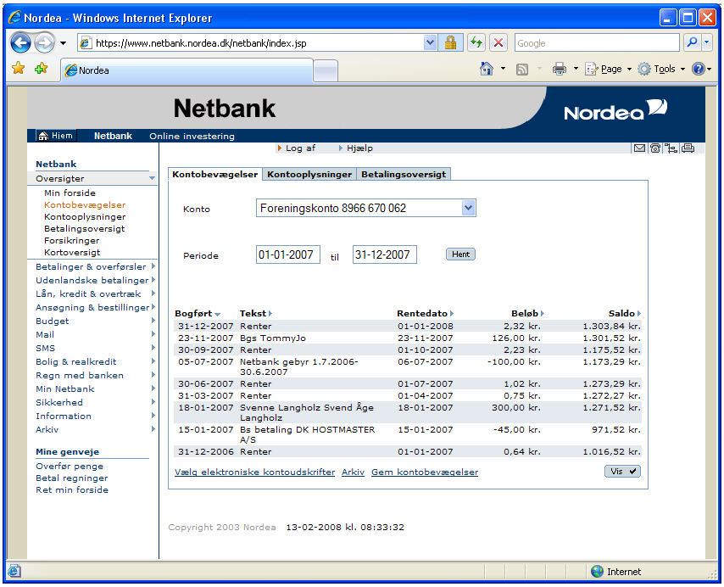
Task: Click the Betal regninger shortcut
Action: tap(72, 478)
